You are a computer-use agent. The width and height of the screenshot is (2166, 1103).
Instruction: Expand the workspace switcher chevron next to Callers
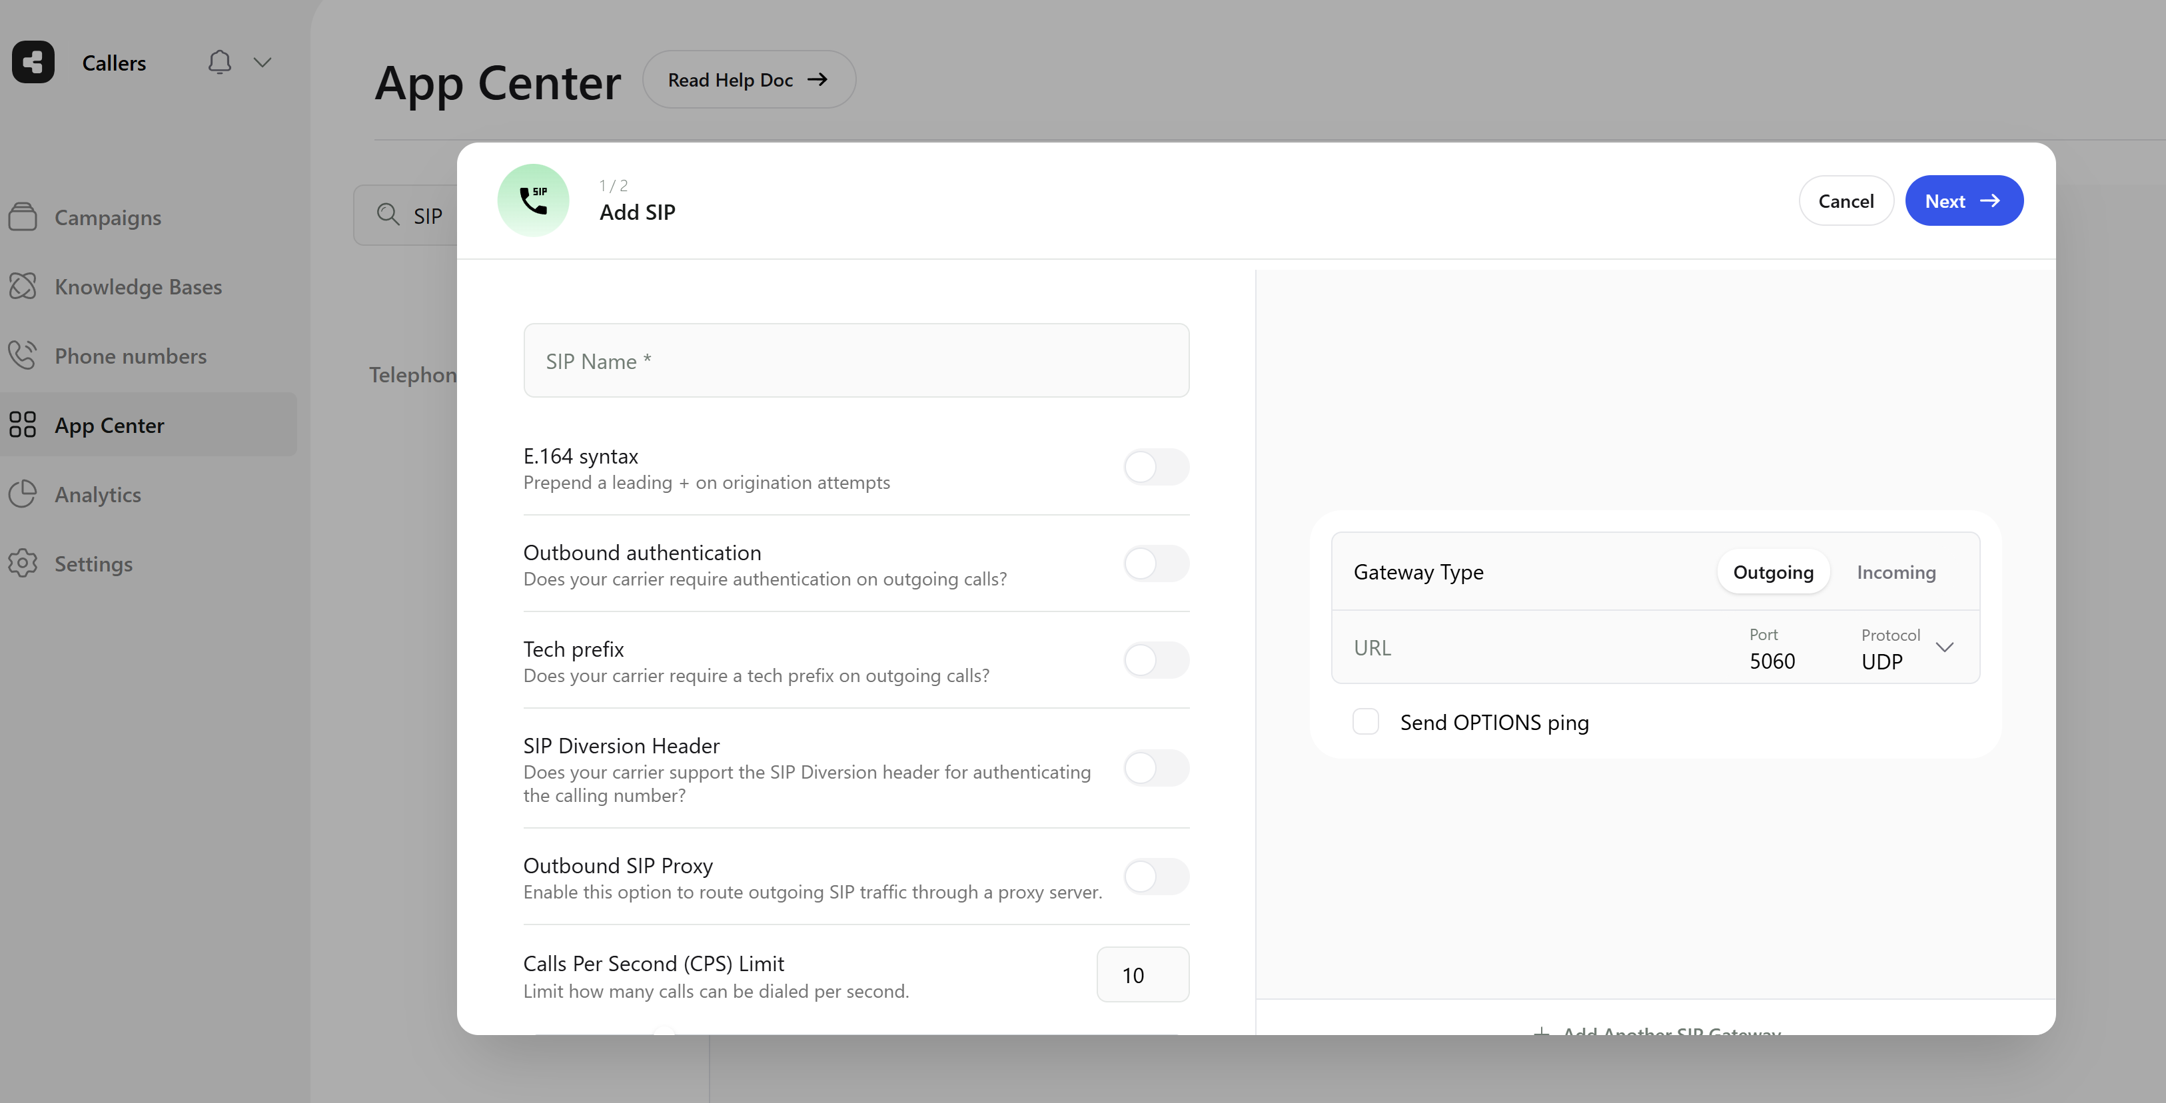click(x=263, y=61)
